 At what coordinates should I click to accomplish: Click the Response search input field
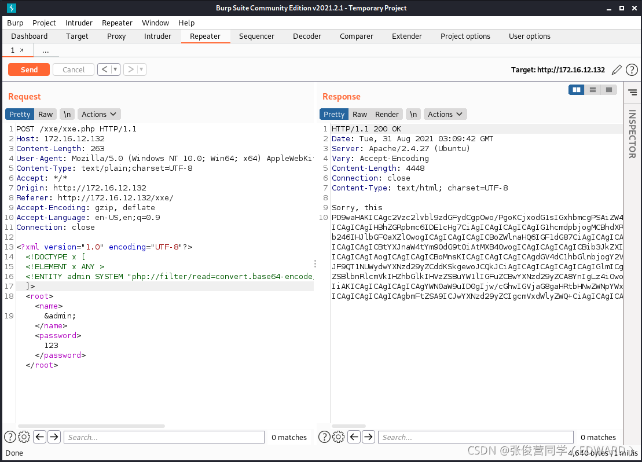click(476, 437)
